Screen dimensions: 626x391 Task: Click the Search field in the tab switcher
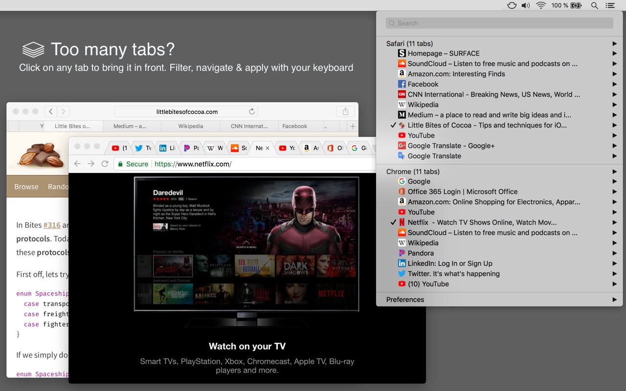click(x=499, y=23)
